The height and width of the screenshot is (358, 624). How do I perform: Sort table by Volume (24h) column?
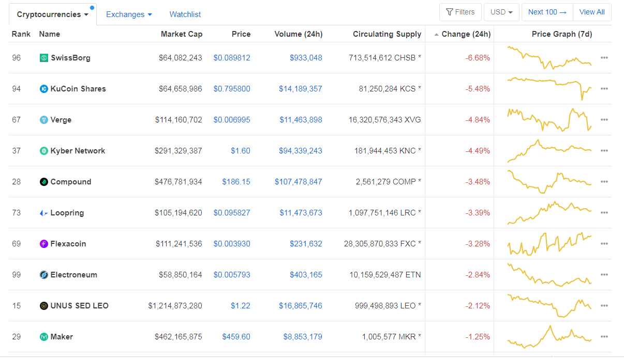pos(299,34)
